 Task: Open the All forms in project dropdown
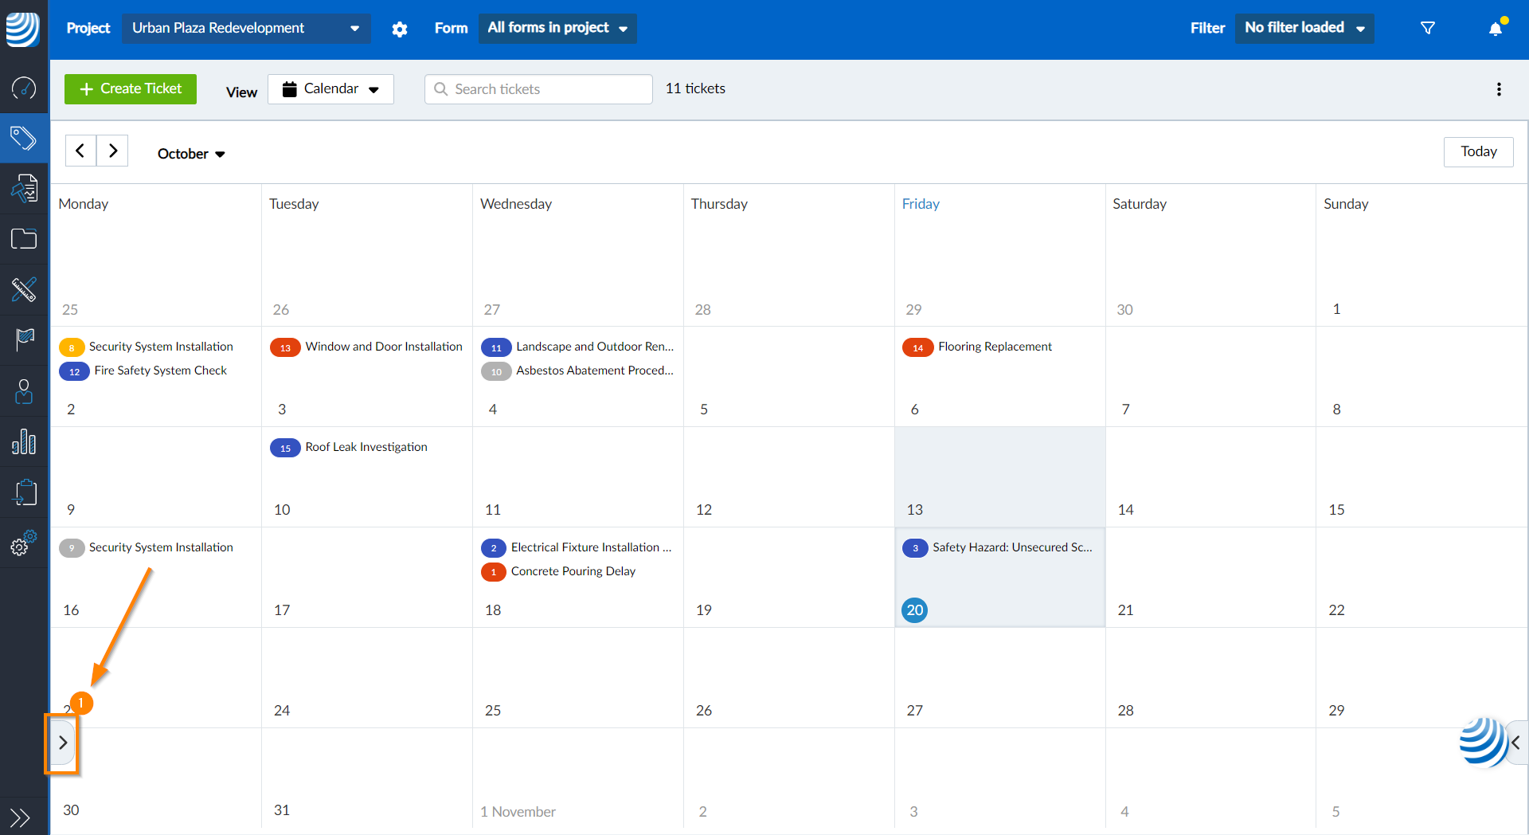(x=557, y=28)
